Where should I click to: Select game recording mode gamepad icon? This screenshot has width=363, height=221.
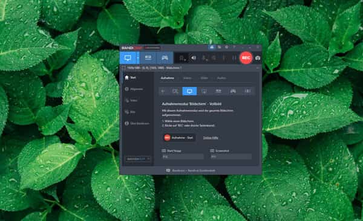click(165, 58)
